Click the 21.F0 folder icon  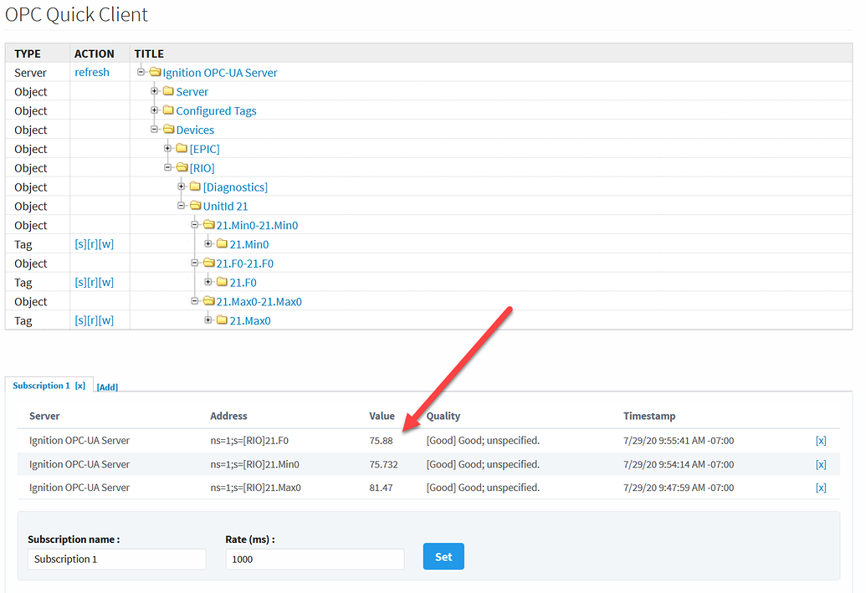click(x=223, y=282)
